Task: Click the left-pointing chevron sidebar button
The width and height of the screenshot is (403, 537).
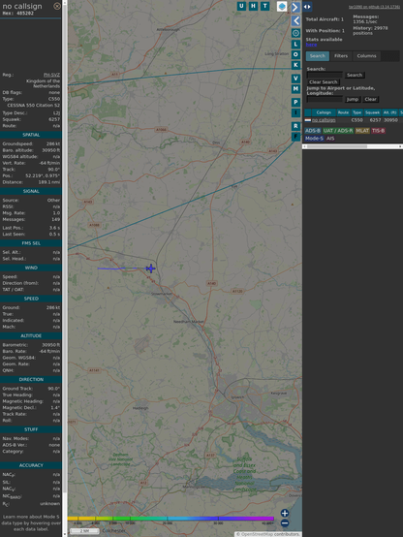Action: tap(295, 21)
